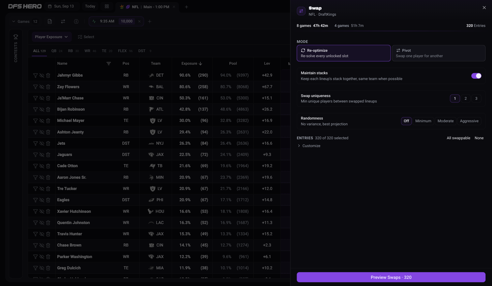Click the globe icon in toolbar
The width and height of the screenshot is (492, 286).
coord(76,21)
